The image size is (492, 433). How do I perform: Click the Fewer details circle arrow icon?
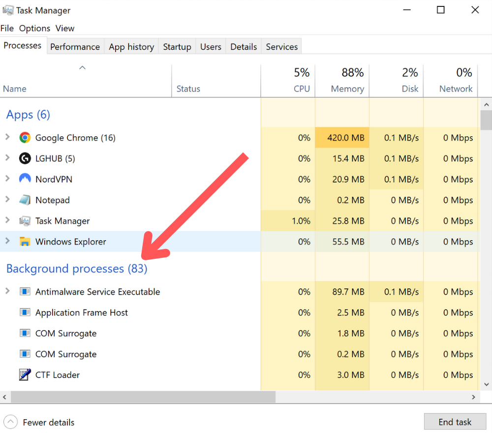click(x=10, y=422)
